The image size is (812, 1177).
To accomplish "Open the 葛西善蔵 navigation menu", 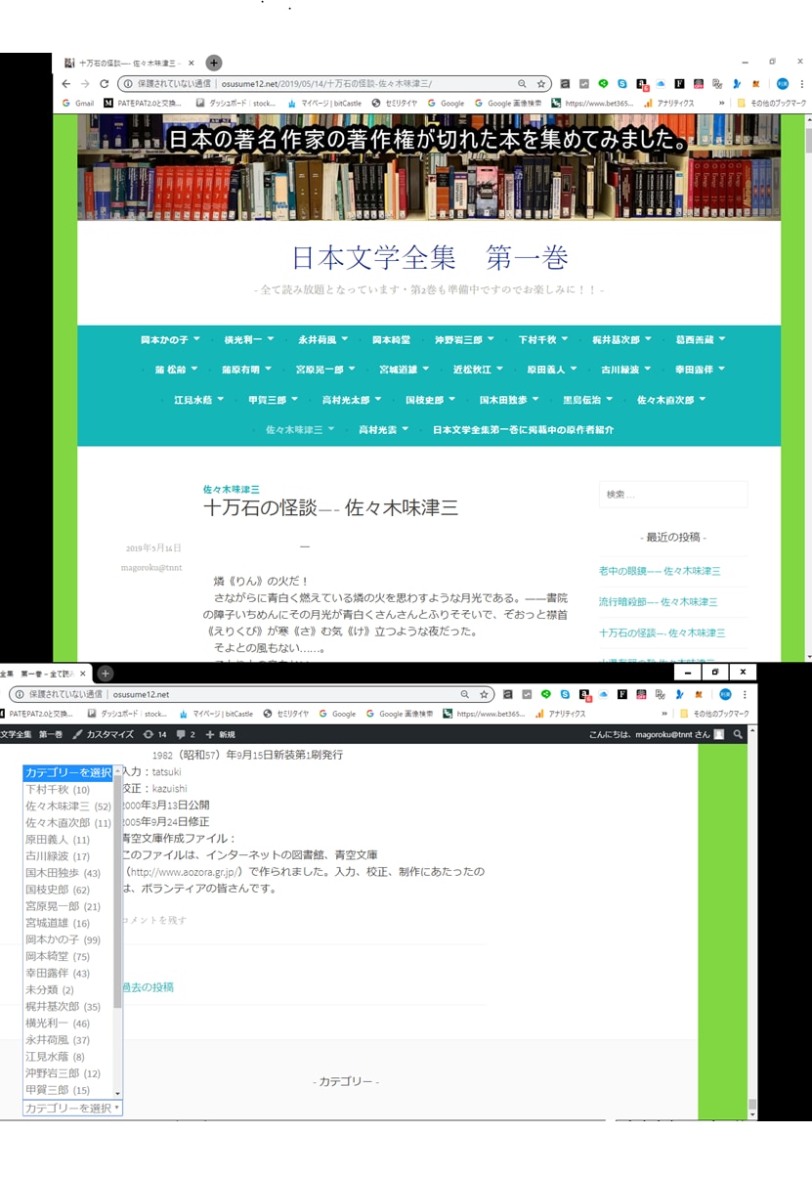I will coord(701,340).
